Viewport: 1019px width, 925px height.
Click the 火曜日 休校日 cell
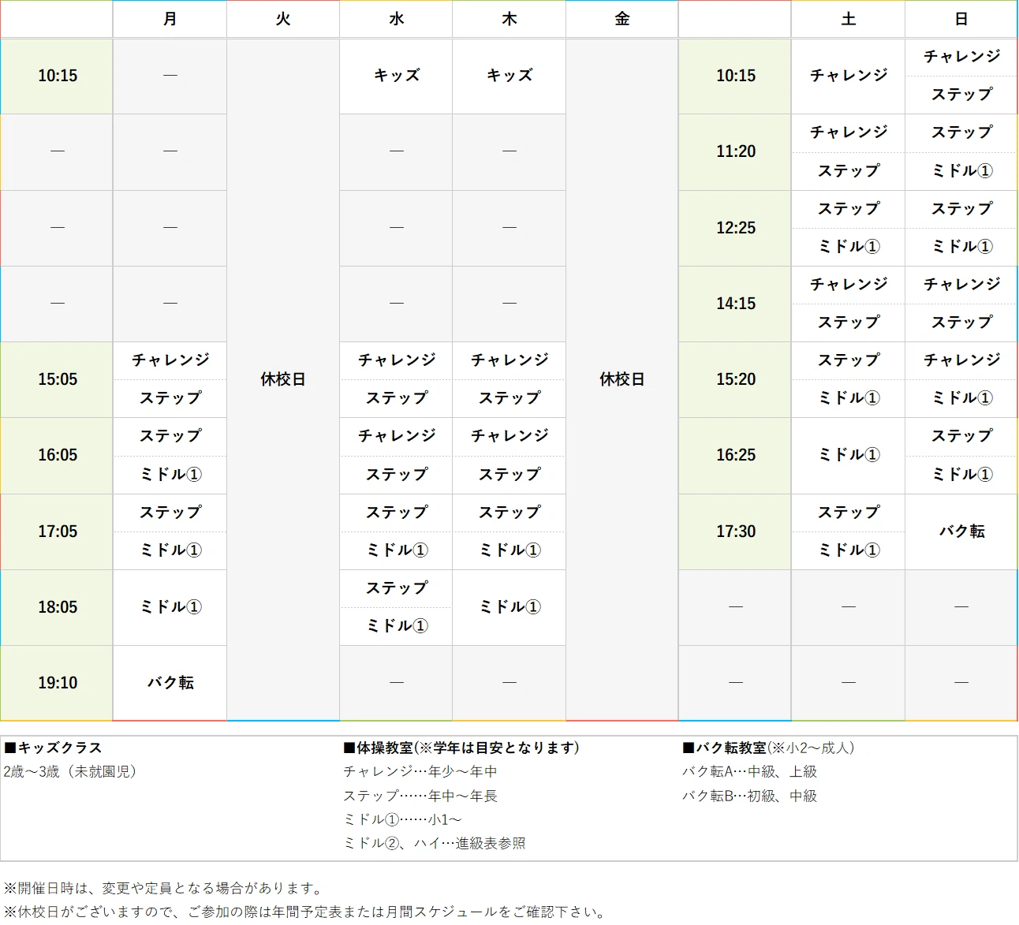pyautogui.click(x=282, y=379)
